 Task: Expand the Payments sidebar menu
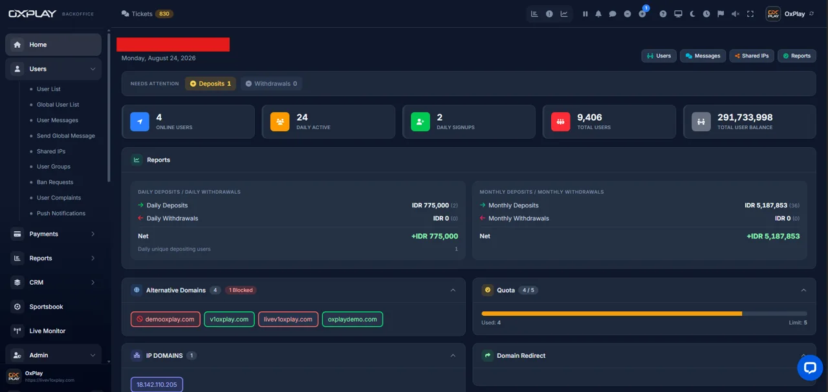(x=53, y=234)
